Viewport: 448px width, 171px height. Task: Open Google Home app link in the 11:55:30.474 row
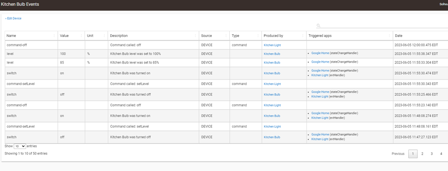(320, 70)
